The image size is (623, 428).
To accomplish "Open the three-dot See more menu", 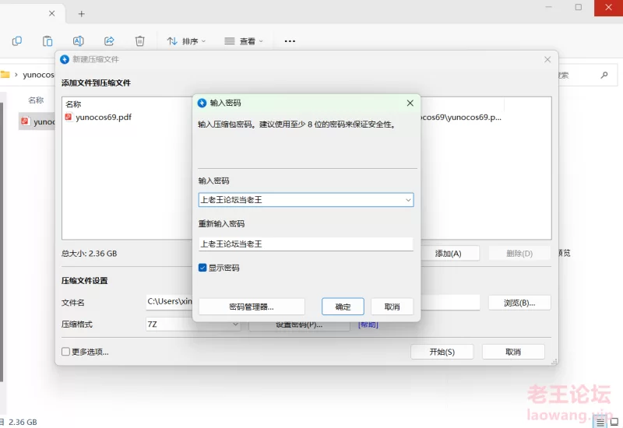I will (x=290, y=41).
